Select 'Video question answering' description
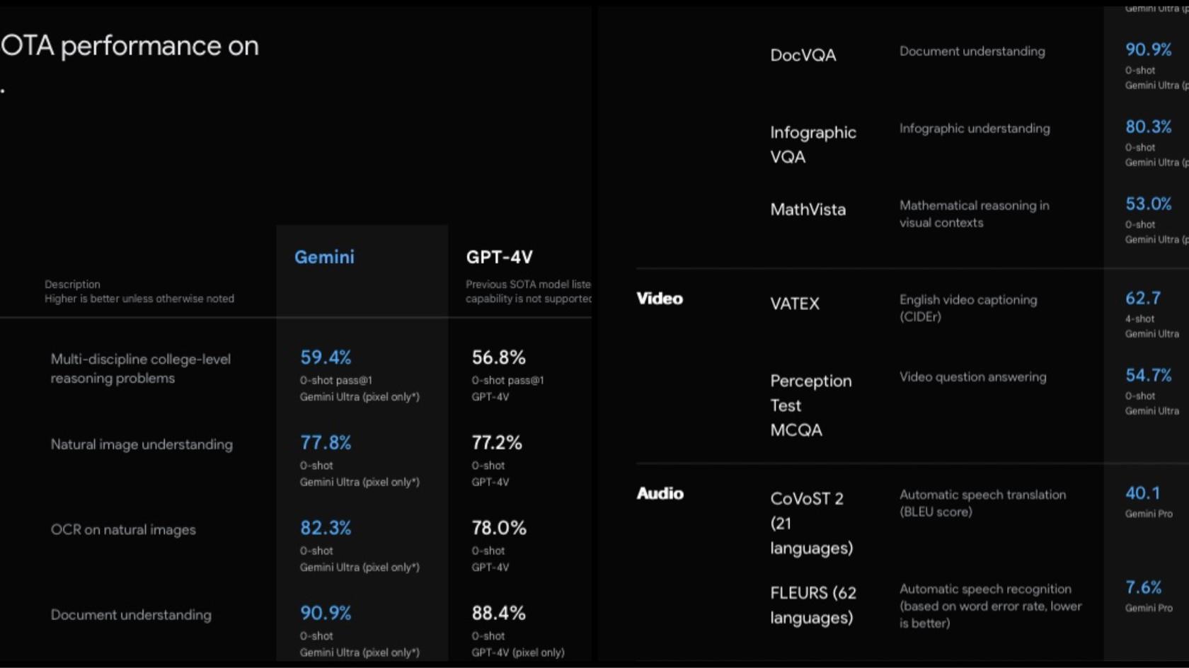The image size is (1189, 668). tap(973, 377)
